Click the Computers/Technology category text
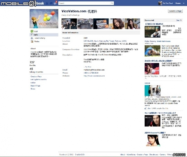The height and width of the screenshot is (157, 187). pos(70,15)
